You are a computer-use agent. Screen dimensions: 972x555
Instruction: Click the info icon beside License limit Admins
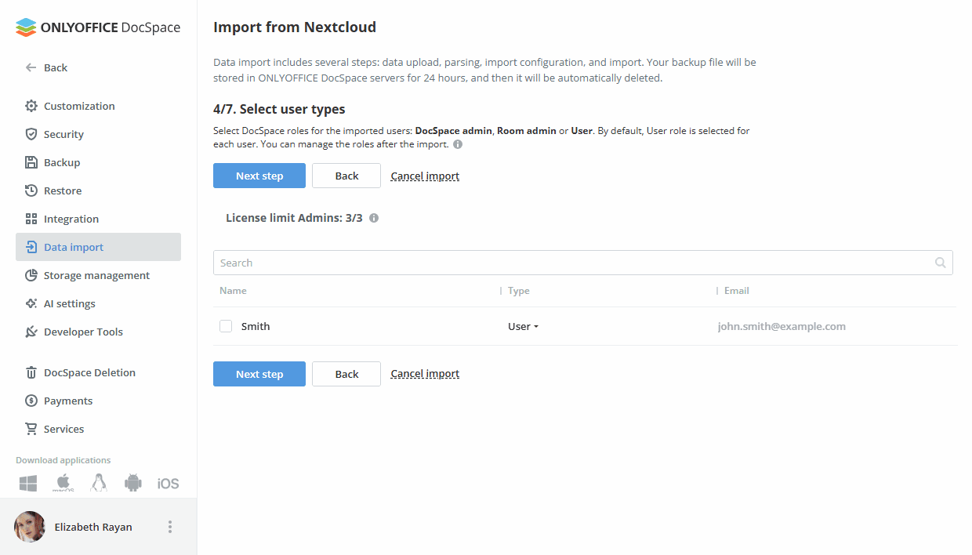point(374,218)
